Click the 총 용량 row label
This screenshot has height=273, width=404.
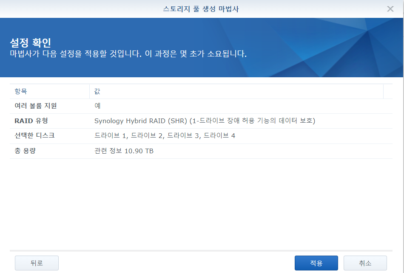pyautogui.click(x=25, y=151)
